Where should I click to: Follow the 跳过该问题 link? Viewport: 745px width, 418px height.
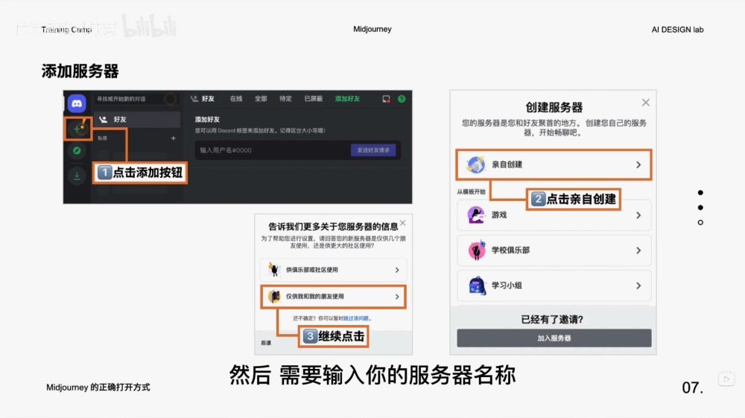pos(355,318)
